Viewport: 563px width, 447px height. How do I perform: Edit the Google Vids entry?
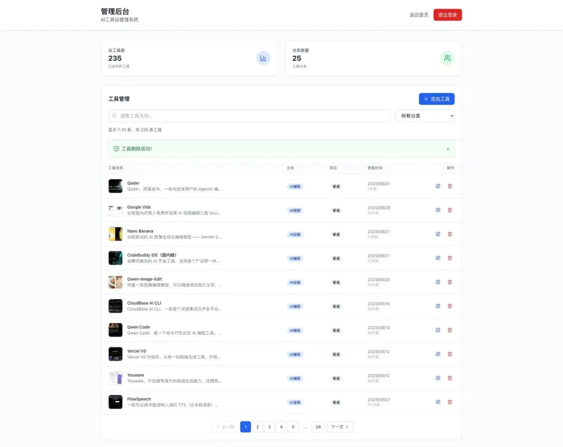[438, 210]
